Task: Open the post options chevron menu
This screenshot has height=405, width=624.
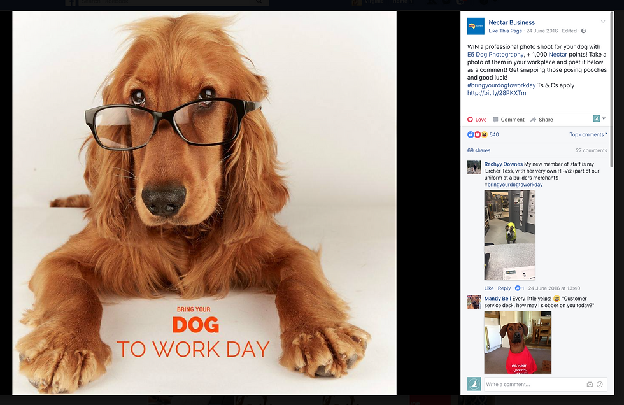Action: (x=603, y=22)
